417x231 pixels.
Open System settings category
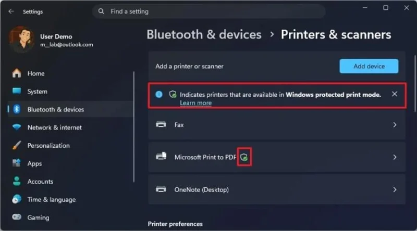click(x=70, y=92)
